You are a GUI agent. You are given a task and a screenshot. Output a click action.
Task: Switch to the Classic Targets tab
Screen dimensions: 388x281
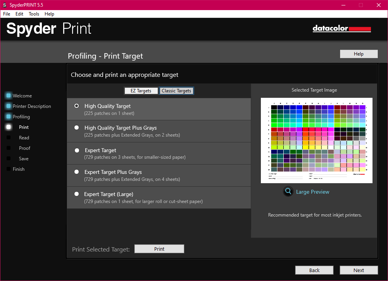pyautogui.click(x=176, y=91)
